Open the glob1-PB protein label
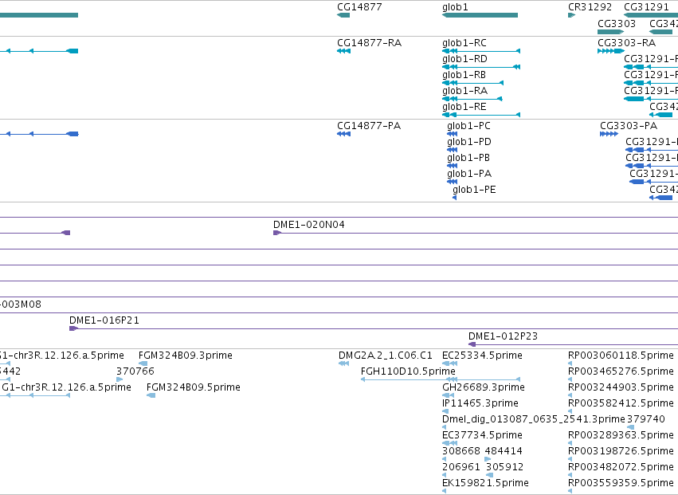678x495 pixels. 468,159
